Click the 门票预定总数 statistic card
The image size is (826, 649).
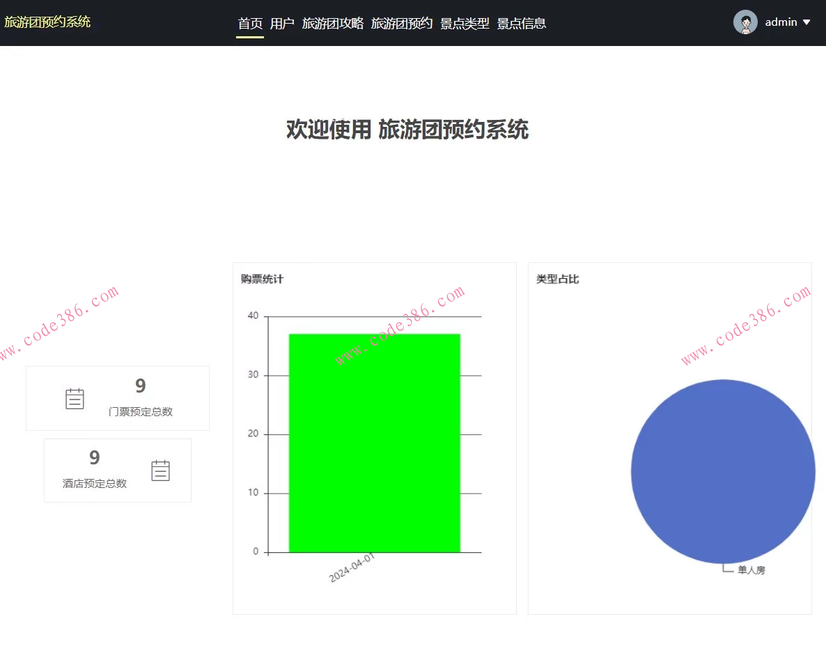[117, 398]
